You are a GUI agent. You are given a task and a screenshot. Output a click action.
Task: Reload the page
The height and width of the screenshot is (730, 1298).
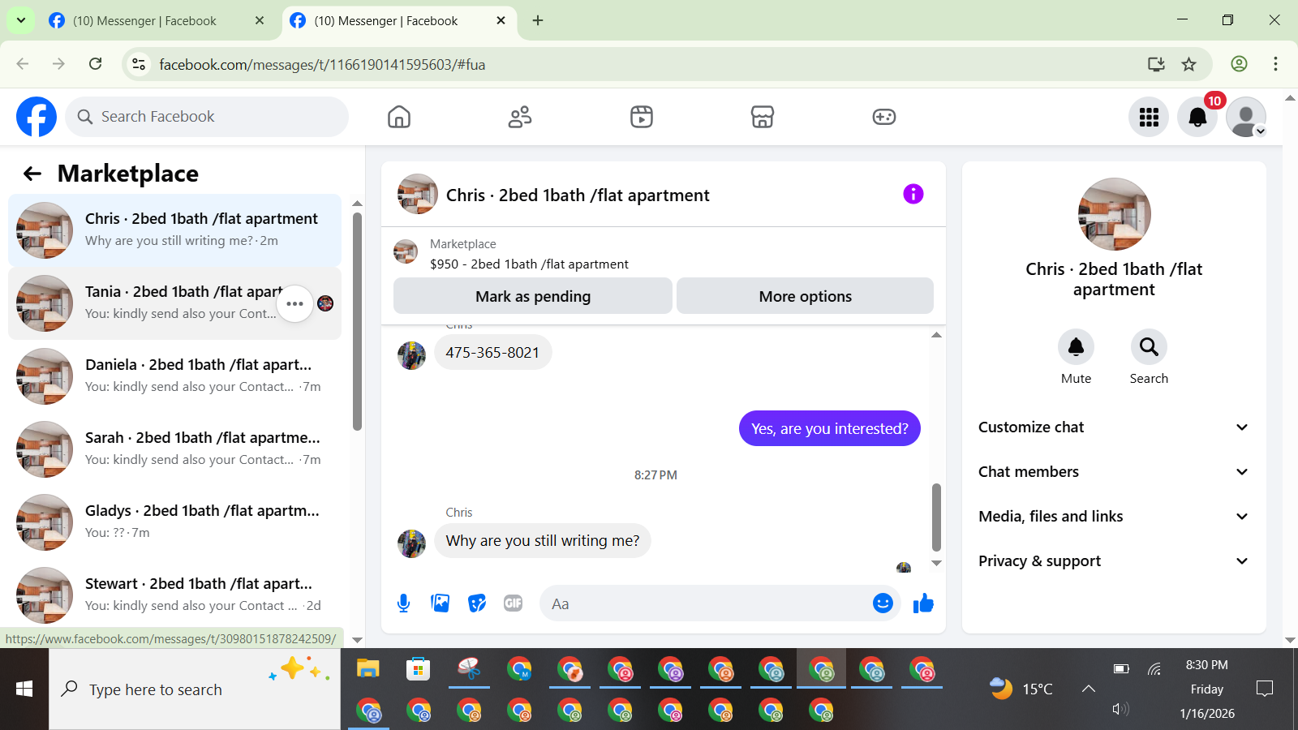(x=96, y=64)
